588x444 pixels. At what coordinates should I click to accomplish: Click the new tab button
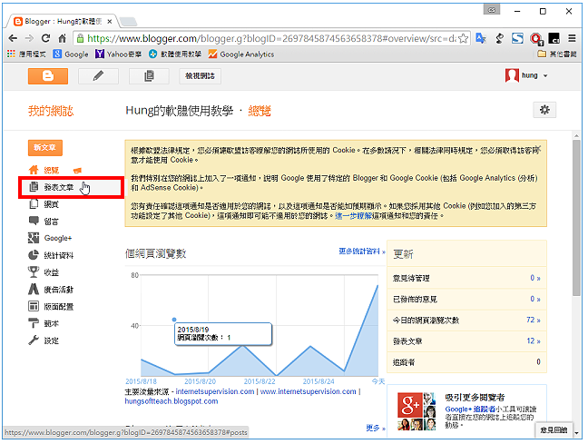128,22
